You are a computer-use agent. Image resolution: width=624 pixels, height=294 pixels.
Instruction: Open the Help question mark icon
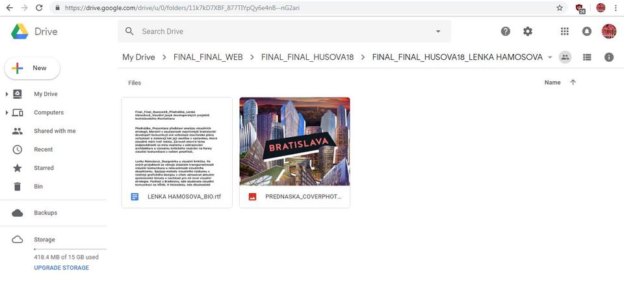click(x=506, y=31)
